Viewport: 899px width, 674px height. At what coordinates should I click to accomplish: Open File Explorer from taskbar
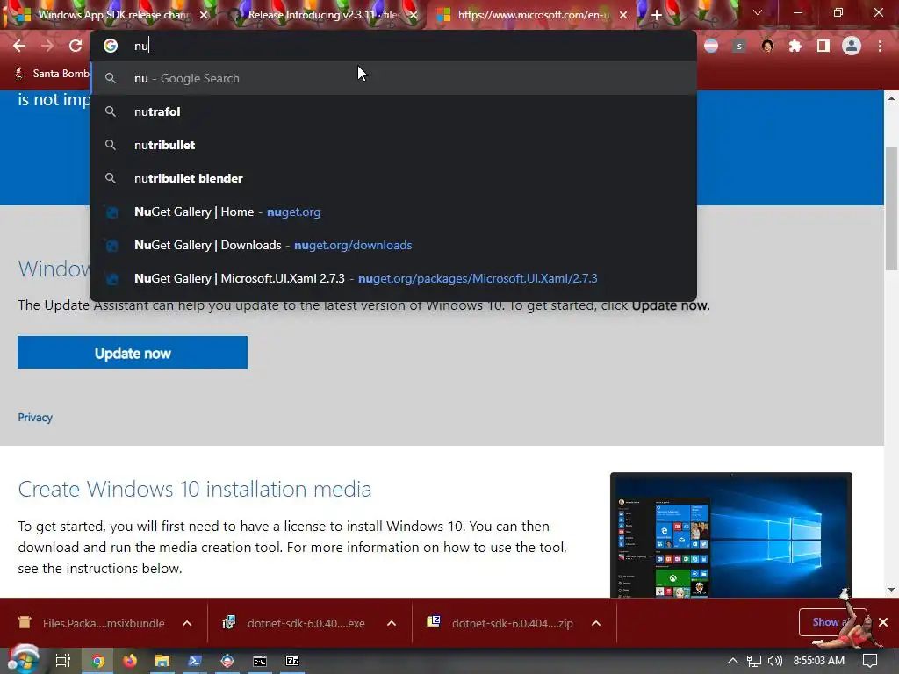162,661
